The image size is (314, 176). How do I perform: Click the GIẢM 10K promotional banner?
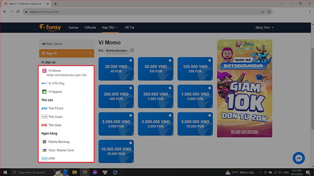click(x=245, y=88)
